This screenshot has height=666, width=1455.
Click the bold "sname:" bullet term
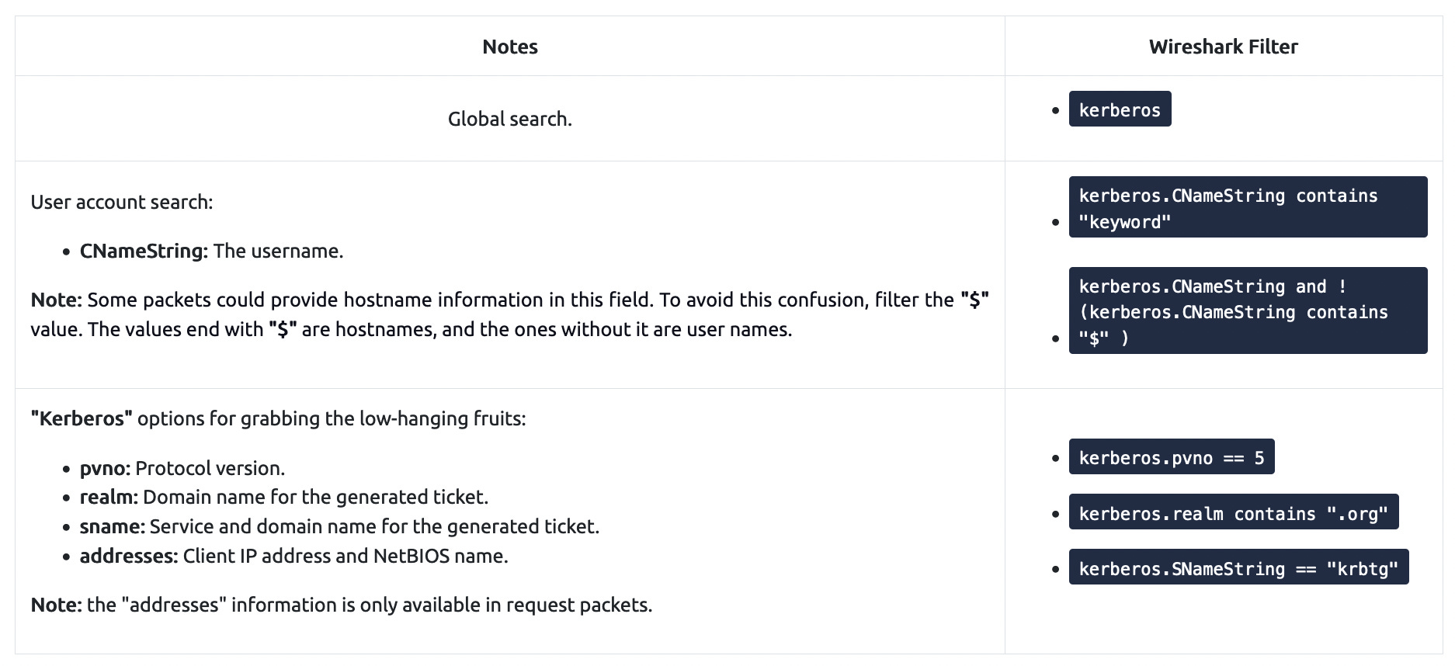[x=112, y=526]
